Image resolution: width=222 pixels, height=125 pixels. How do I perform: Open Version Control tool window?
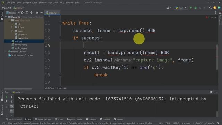click(x=14, y=119)
